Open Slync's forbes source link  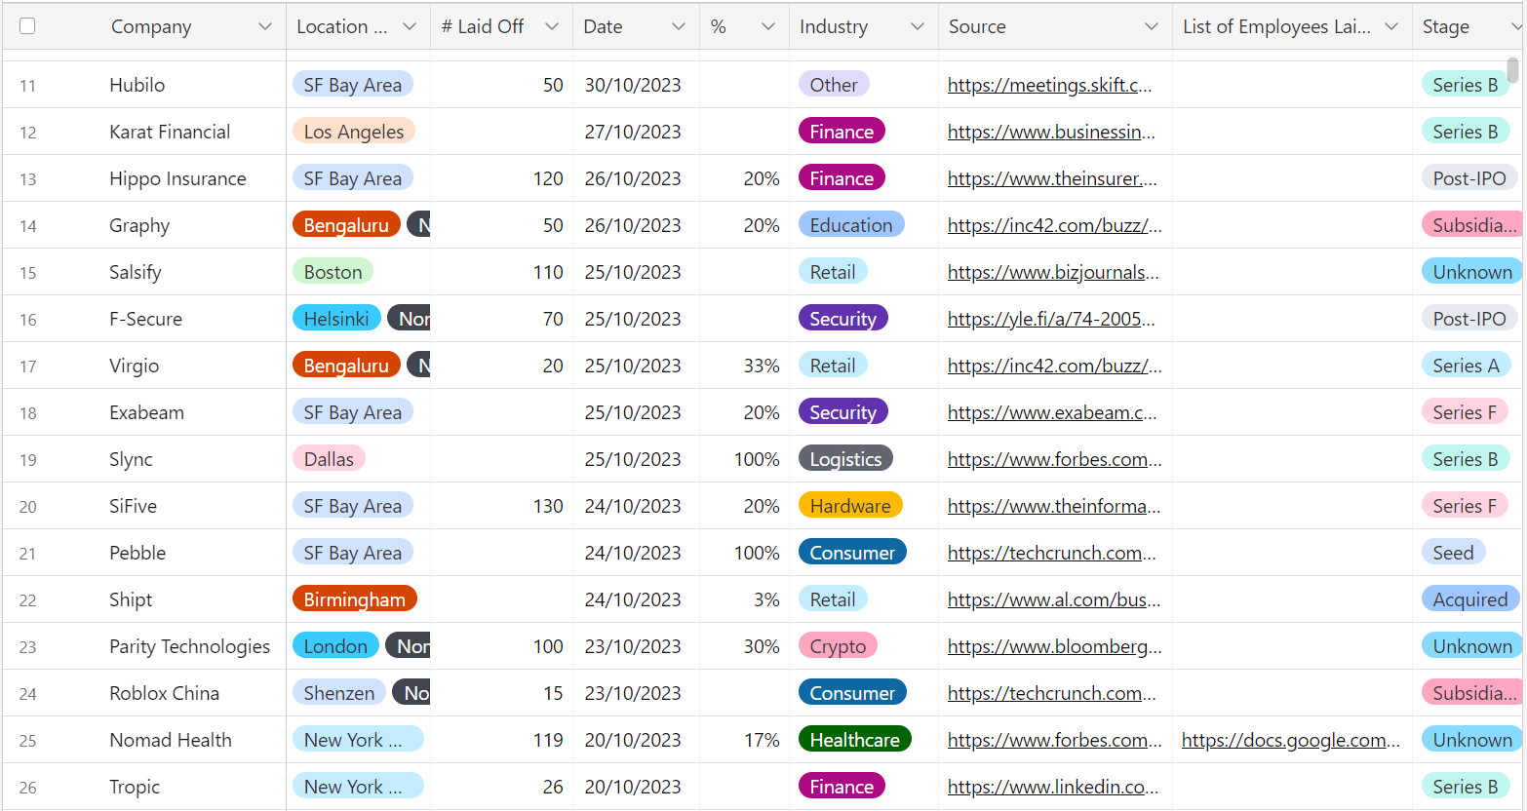[x=1055, y=459]
